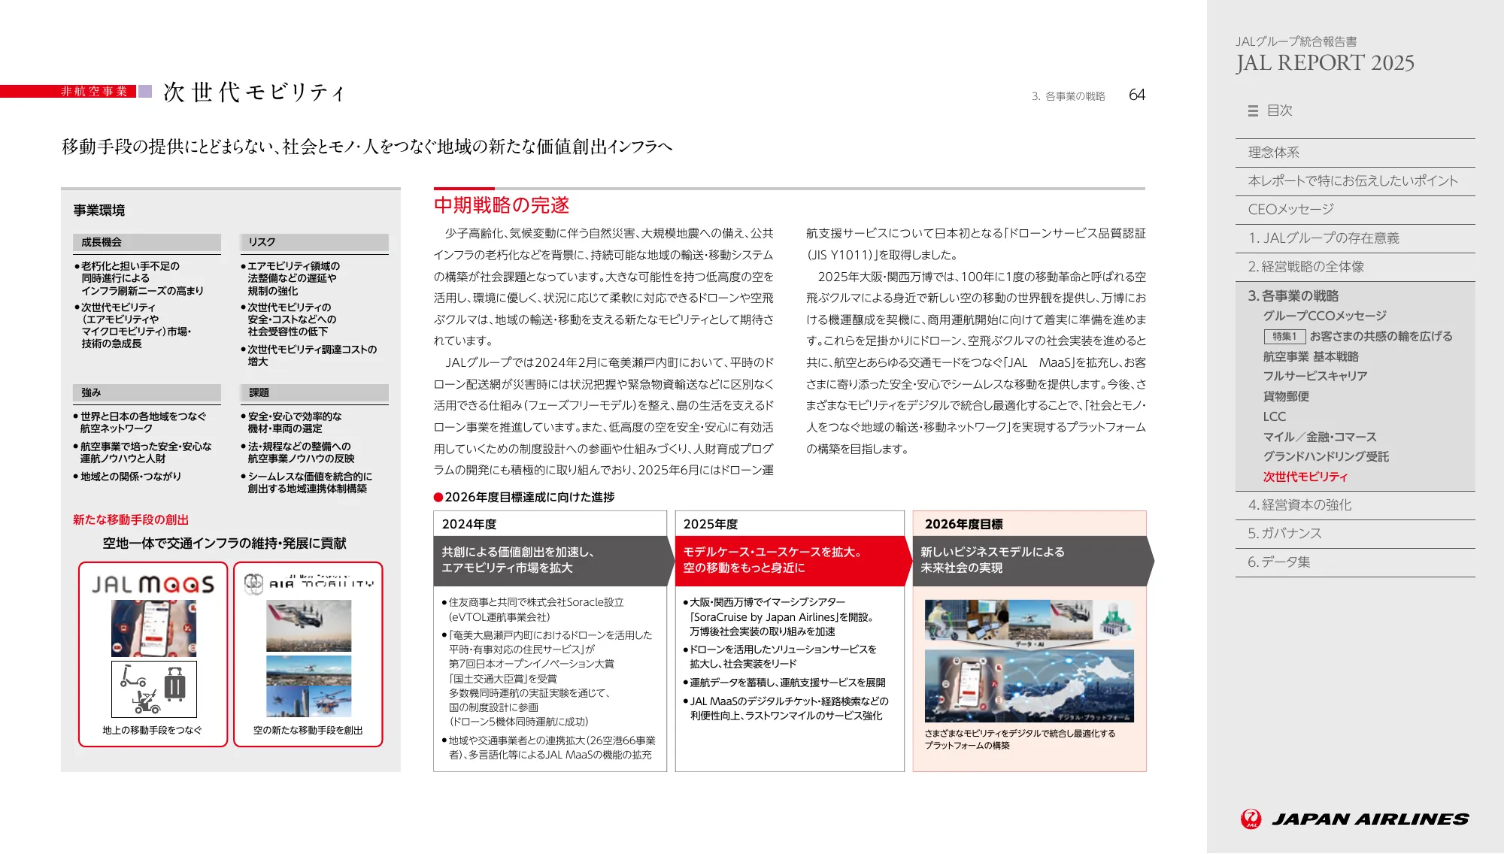The height and width of the screenshot is (854, 1504).
Task: Open 1. JALグループの存在意義
Action: pos(1355,238)
